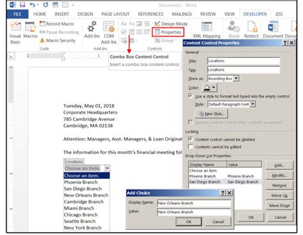Switch to the PAGE LAYOUT tab
The height and width of the screenshot is (235, 303).
[x=116, y=14]
